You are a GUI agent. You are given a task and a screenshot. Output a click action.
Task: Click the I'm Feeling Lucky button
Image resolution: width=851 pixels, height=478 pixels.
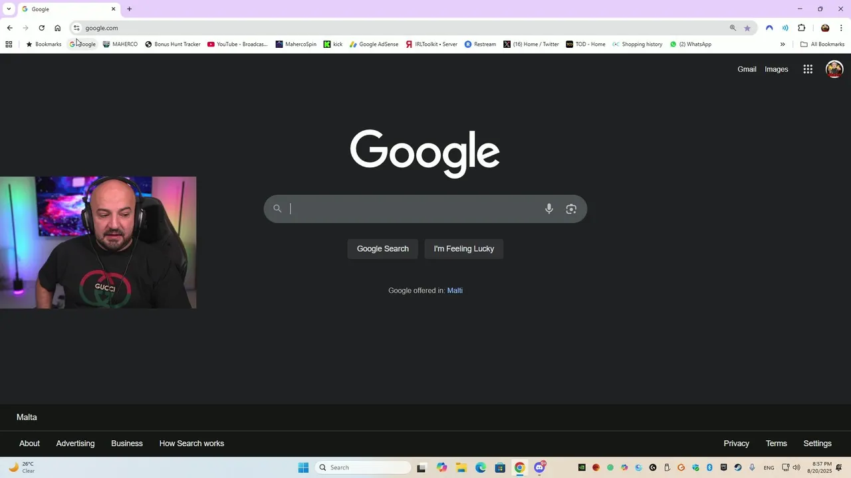point(464,249)
